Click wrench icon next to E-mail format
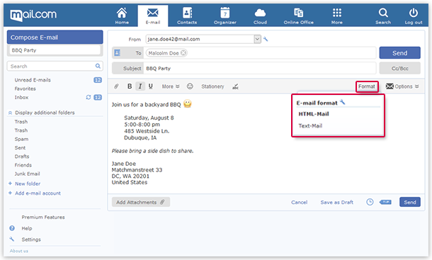The width and height of the screenshot is (432, 260). (342, 102)
